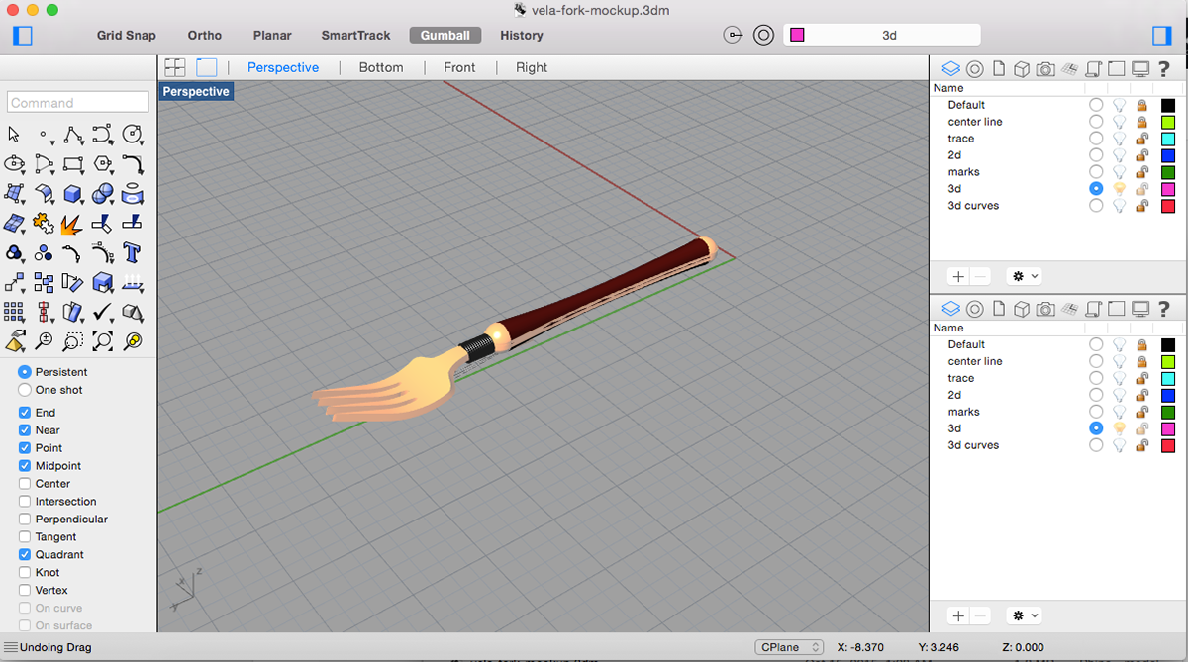This screenshot has width=1188, height=662.
Task: Open camera tab in upper panel
Action: (1045, 68)
